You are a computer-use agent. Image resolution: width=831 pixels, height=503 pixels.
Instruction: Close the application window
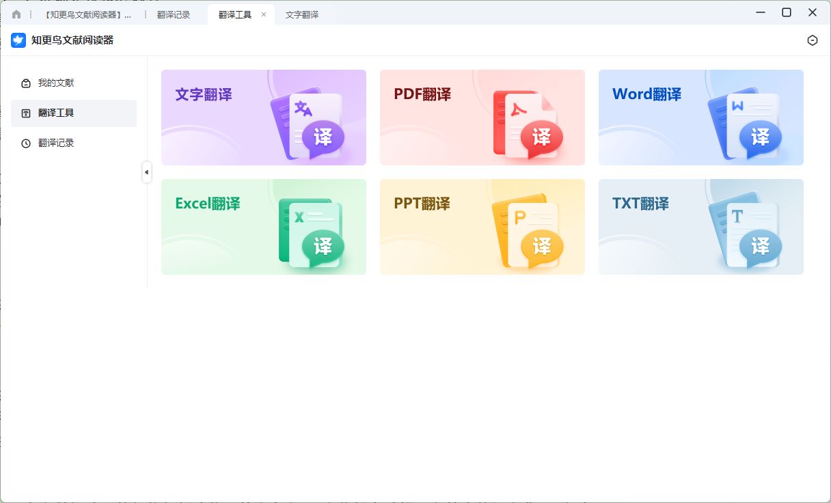[813, 12]
